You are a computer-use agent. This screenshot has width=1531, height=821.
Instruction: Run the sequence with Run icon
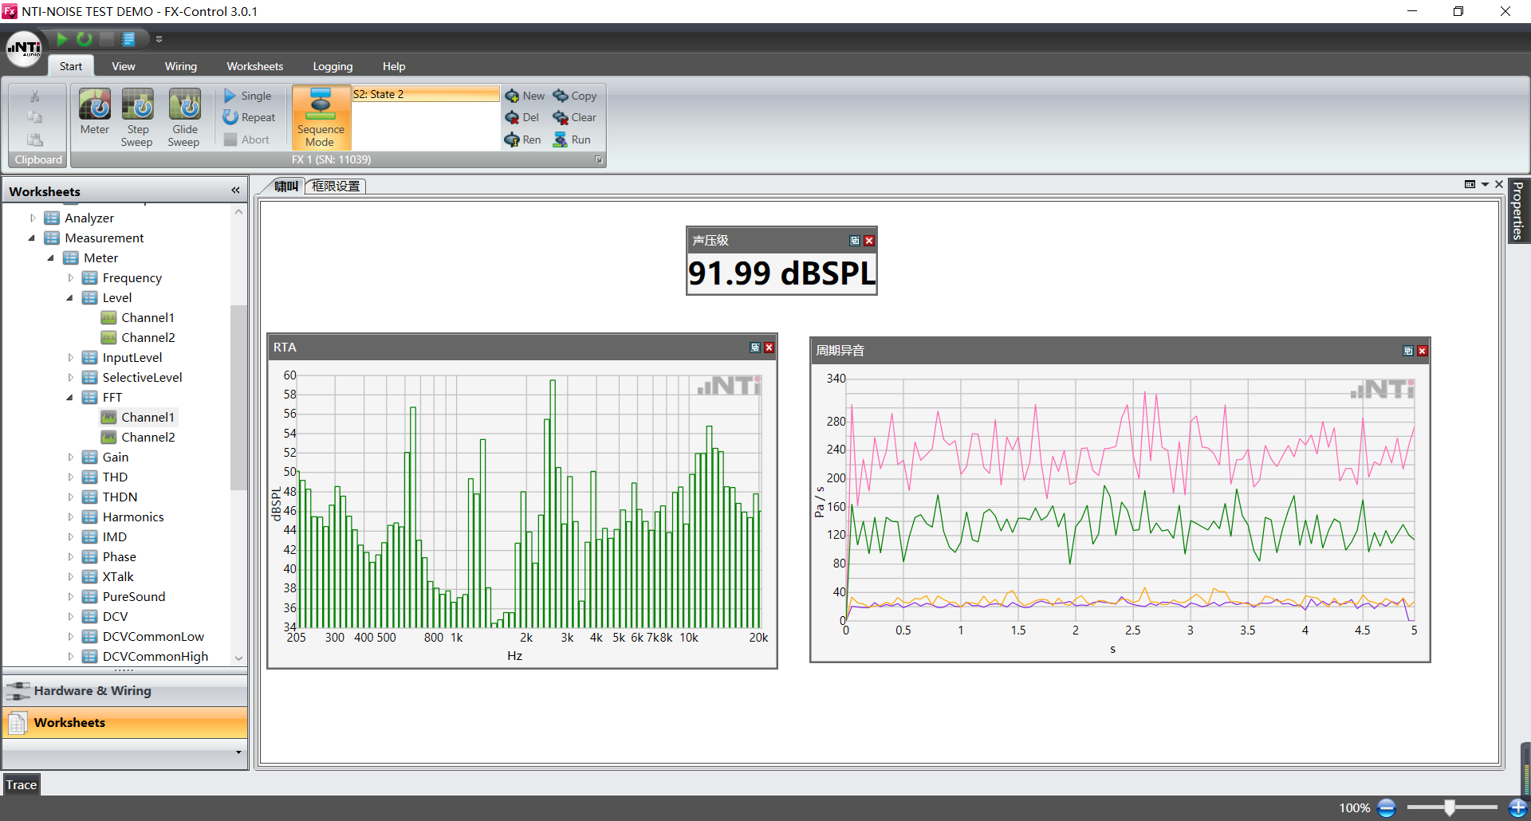click(x=561, y=139)
